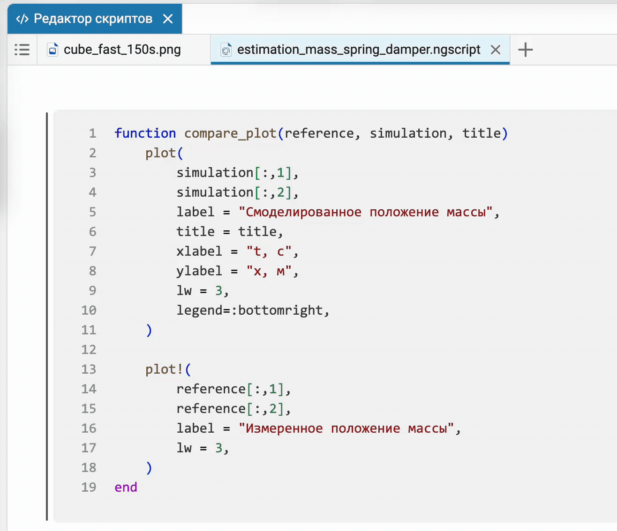Place cursor on compare_plot function name
Image resolution: width=617 pixels, height=531 pixels.
pyautogui.click(x=230, y=133)
